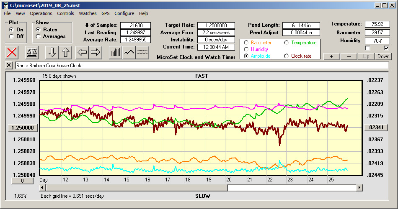Image resolution: width=398 pixels, height=209 pixels.
Task: Select the vertical bars graph style icon
Action: point(115,52)
